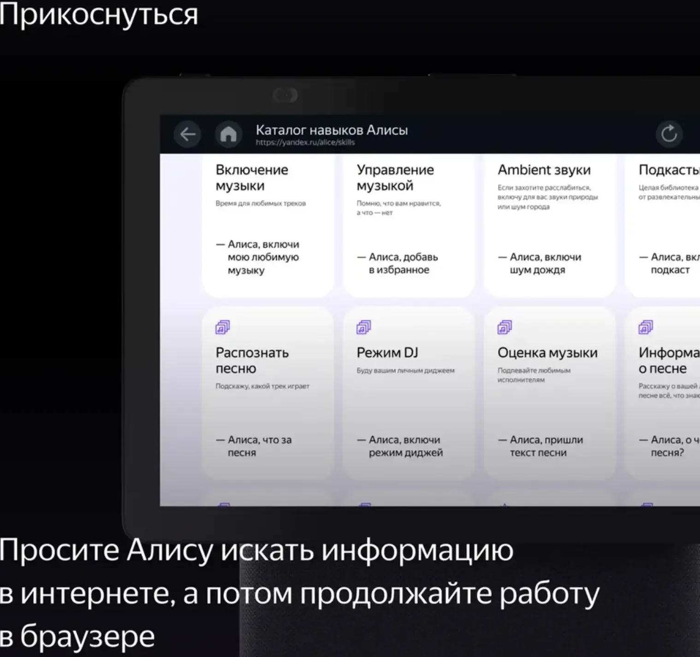The height and width of the screenshot is (657, 700).
Task: Reload the page with the refresh icon
Action: click(669, 135)
